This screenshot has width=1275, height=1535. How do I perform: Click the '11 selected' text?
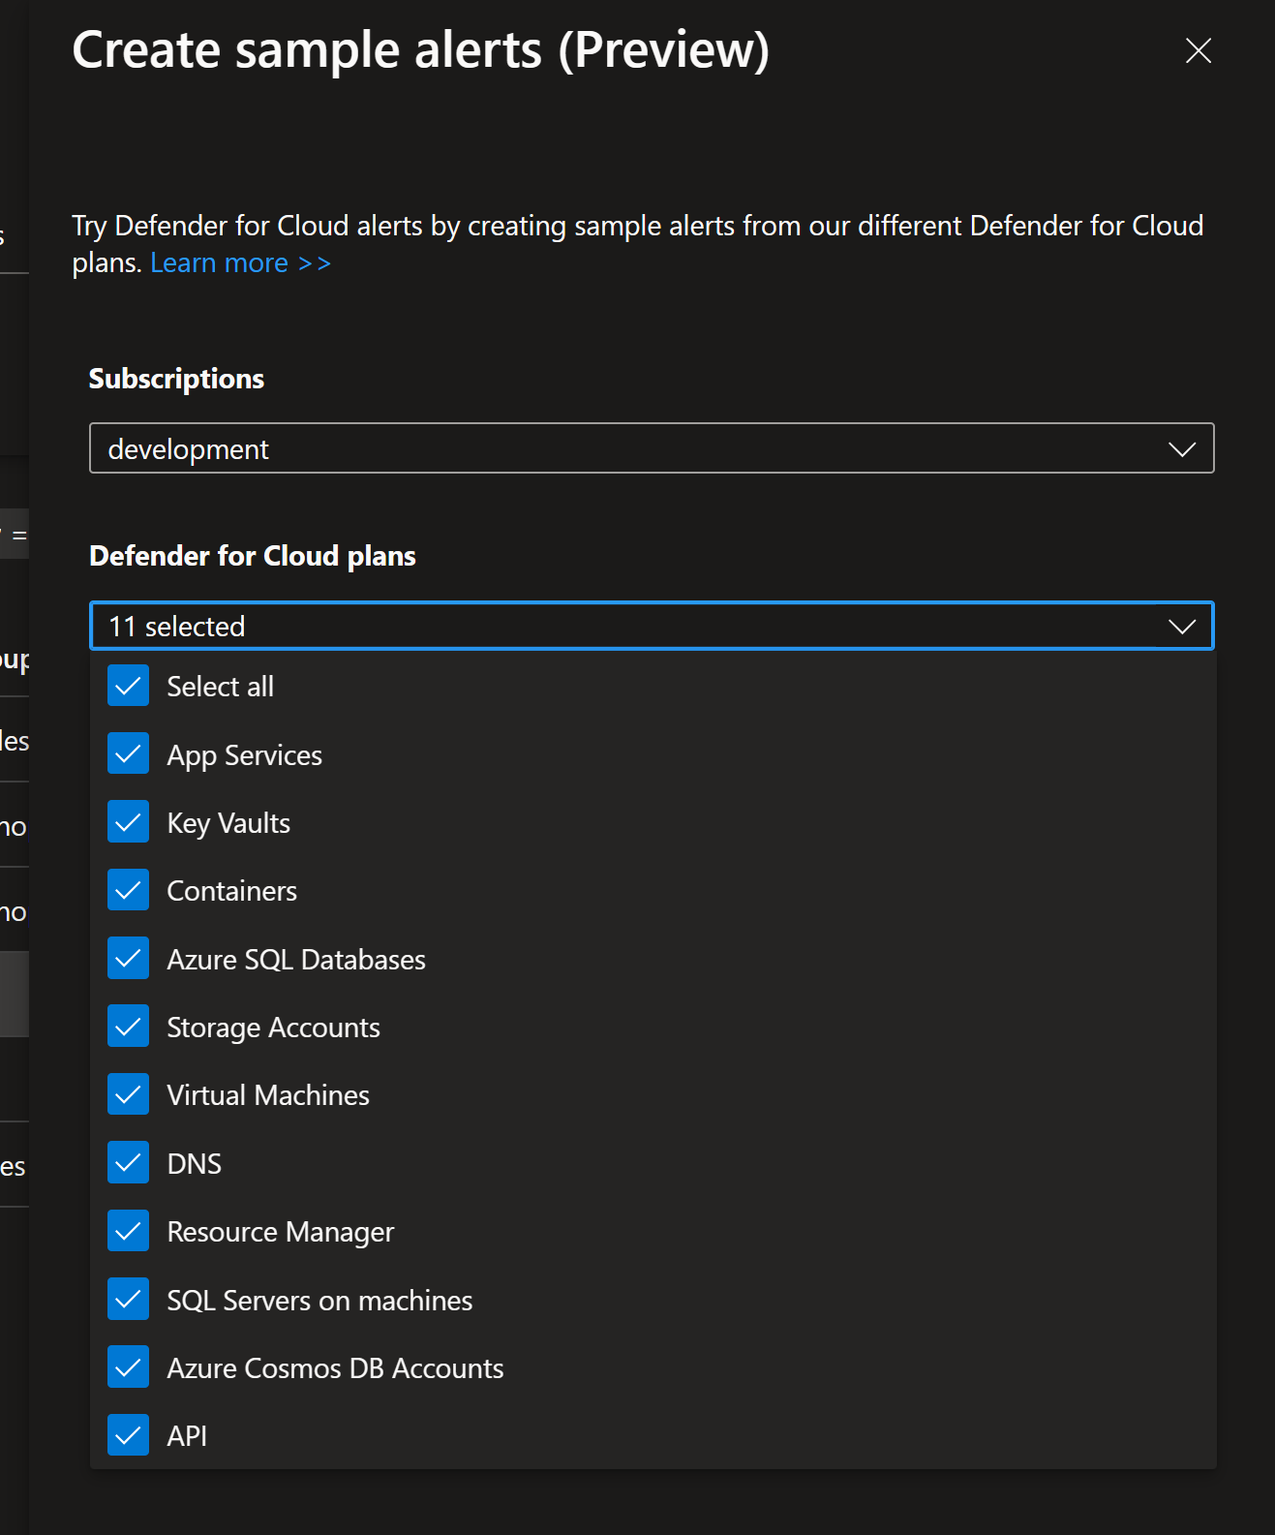tap(176, 627)
